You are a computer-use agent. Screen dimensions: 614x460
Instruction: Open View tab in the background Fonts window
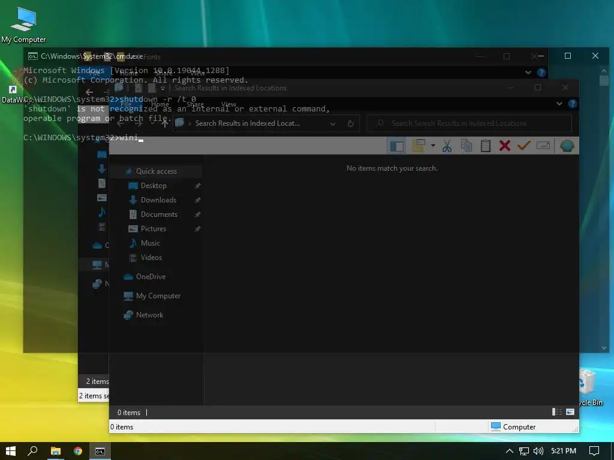(x=198, y=73)
